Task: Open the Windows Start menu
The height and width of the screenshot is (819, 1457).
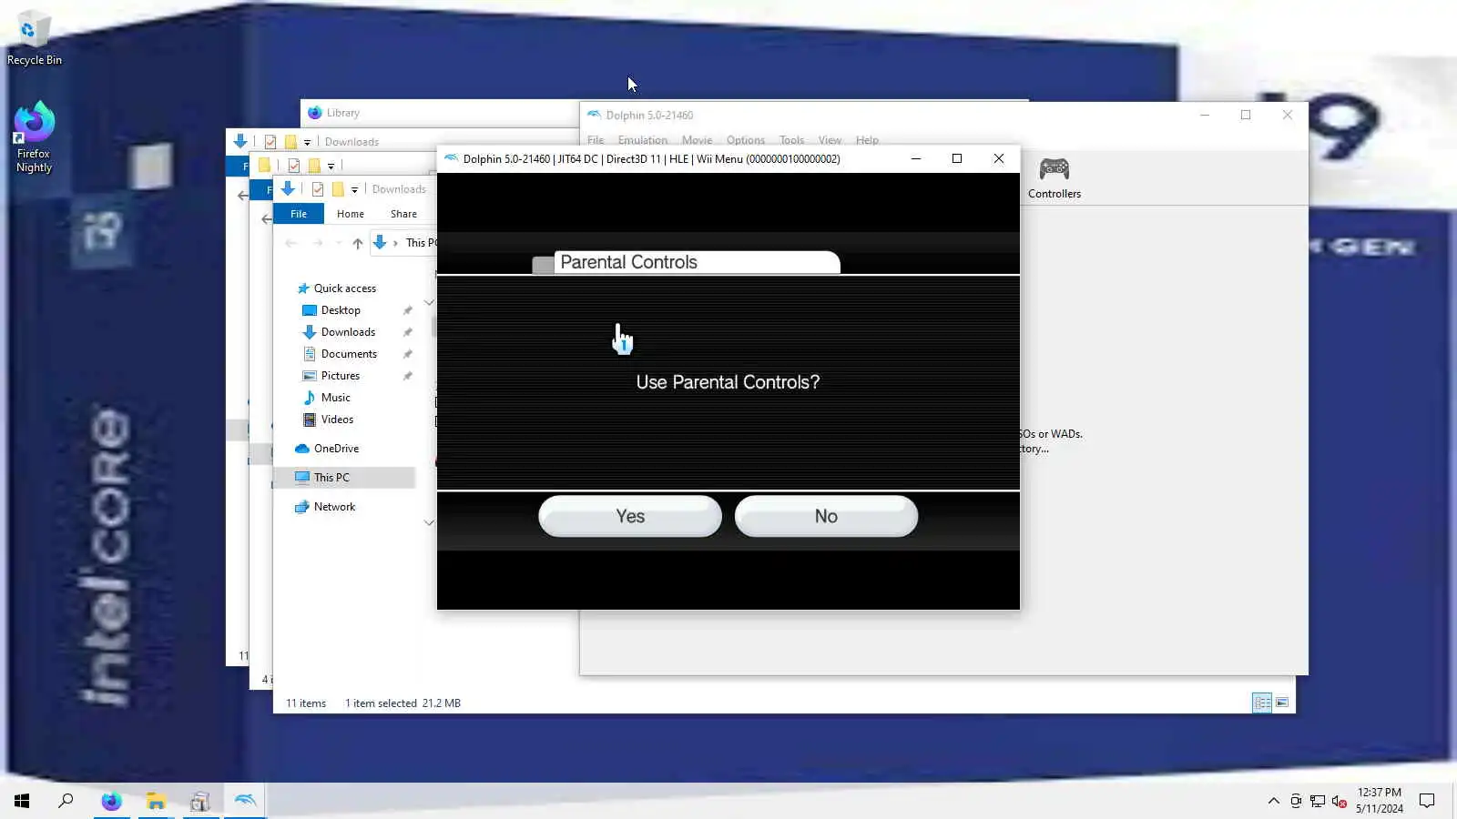Action: [x=22, y=801]
